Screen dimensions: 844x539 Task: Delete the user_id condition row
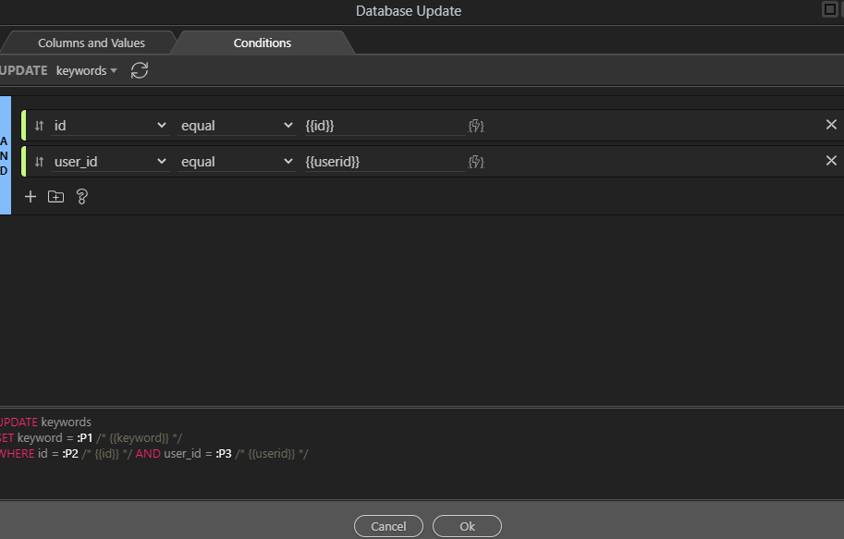point(830,161)
